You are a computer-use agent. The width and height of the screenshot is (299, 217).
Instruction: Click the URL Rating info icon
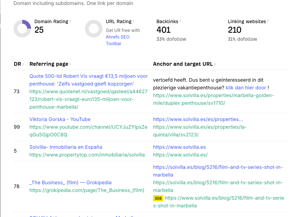click(x=133, y=21)
